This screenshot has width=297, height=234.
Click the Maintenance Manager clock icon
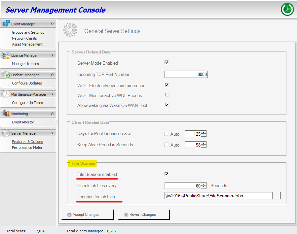tap(6, 94)
